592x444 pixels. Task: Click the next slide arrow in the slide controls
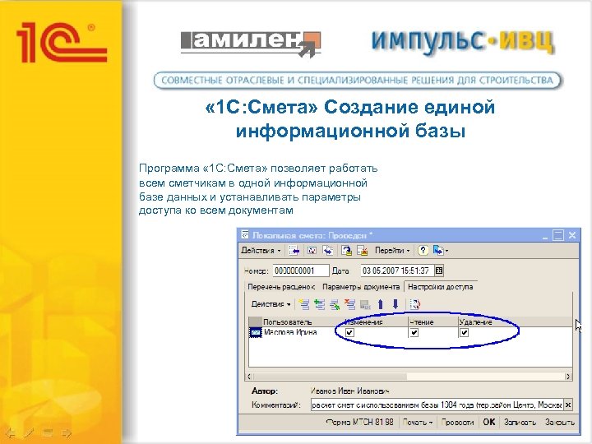point(67,432)
